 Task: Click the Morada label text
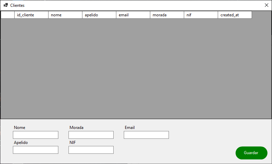pos(76,128)
